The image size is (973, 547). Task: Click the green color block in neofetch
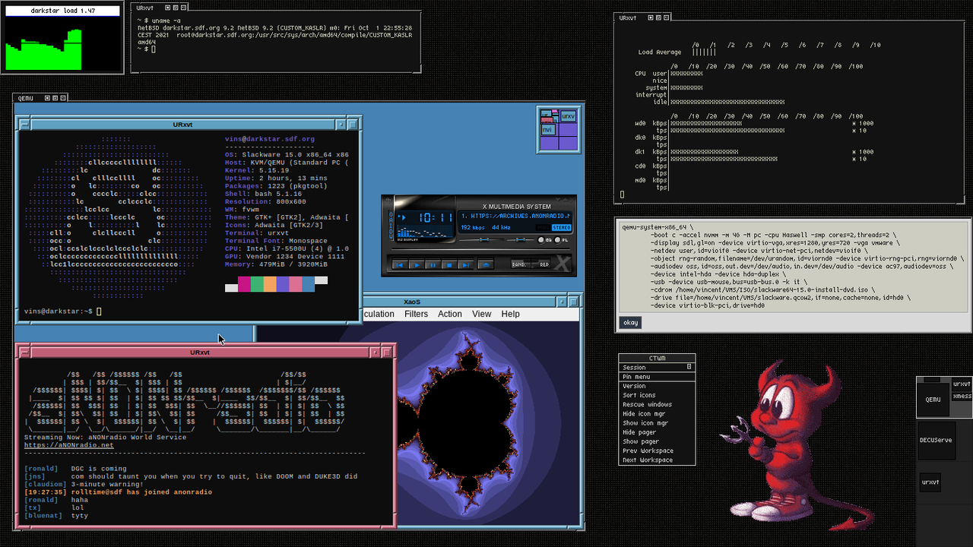point(257,284)
